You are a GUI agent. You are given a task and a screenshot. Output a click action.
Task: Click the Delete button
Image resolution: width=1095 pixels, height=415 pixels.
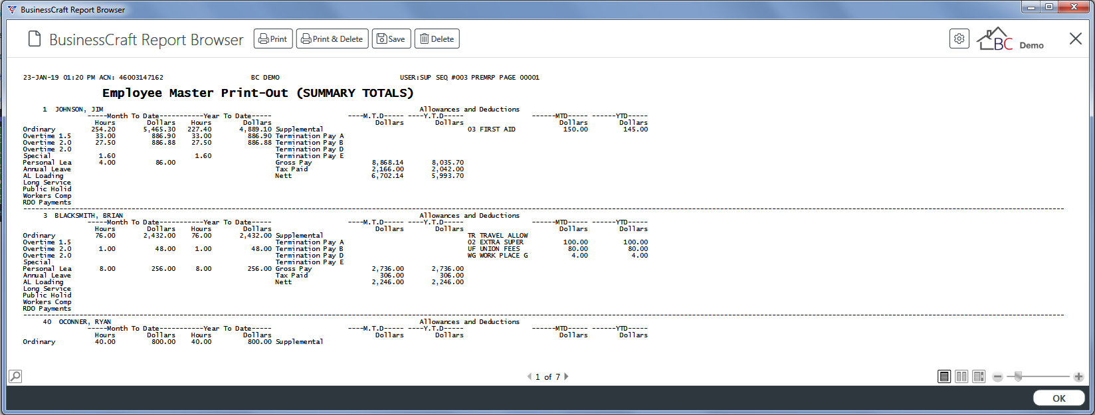(x=437, y=39)
